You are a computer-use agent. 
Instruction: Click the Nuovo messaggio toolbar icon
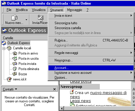(x=14, y=18)
